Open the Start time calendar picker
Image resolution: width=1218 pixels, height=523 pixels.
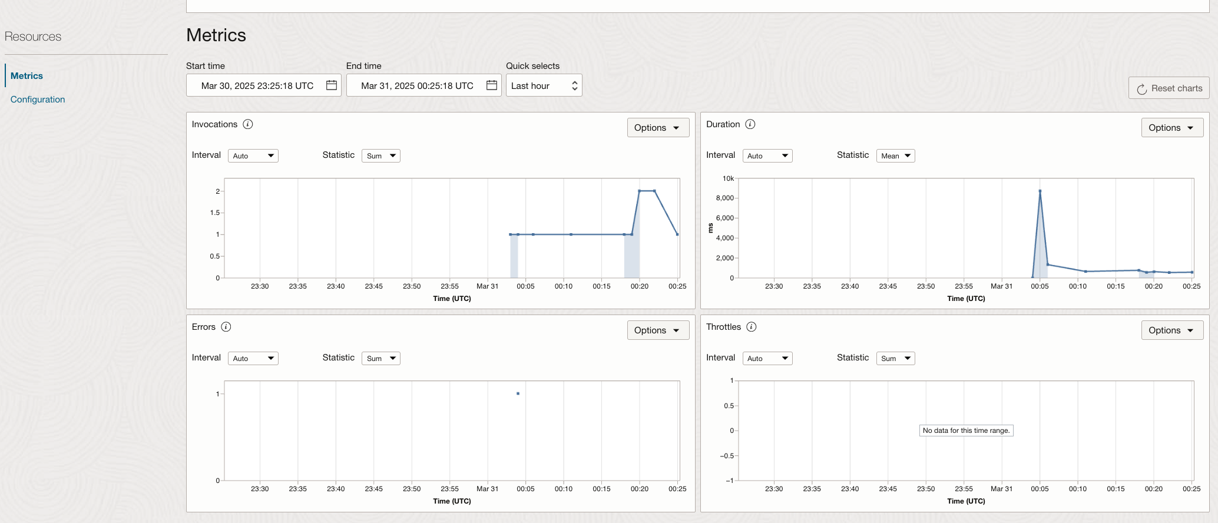pos(332,85)
